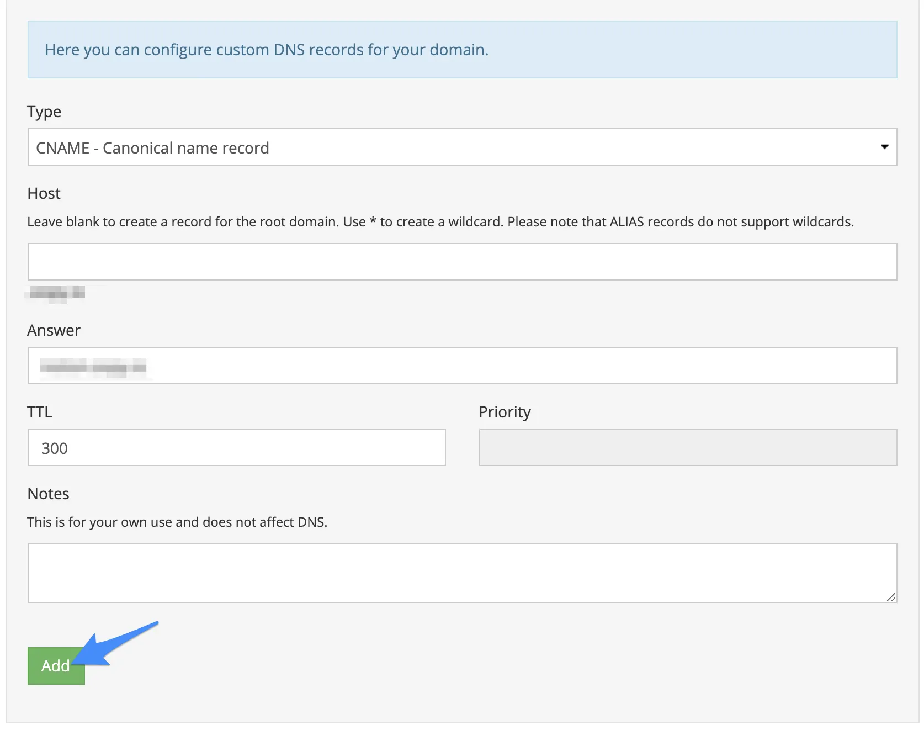This screenshot has height=730, width=924.
Task: Select the TTL field showing 300
Action: coord(236,447)
